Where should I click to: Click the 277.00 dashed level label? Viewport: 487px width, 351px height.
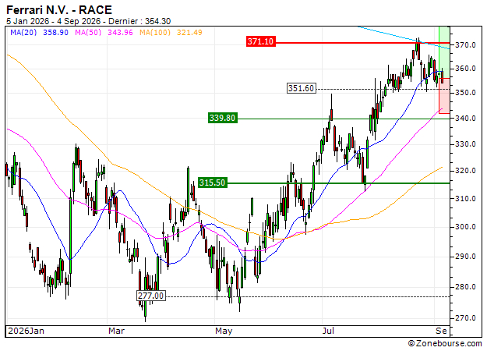[x=151, y=296]
